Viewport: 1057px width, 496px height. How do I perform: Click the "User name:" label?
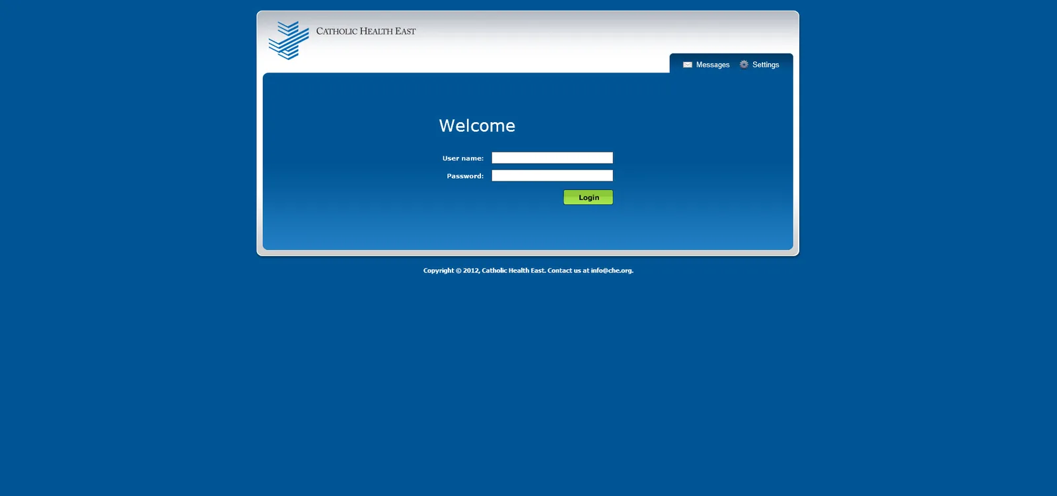pos(463,158)
